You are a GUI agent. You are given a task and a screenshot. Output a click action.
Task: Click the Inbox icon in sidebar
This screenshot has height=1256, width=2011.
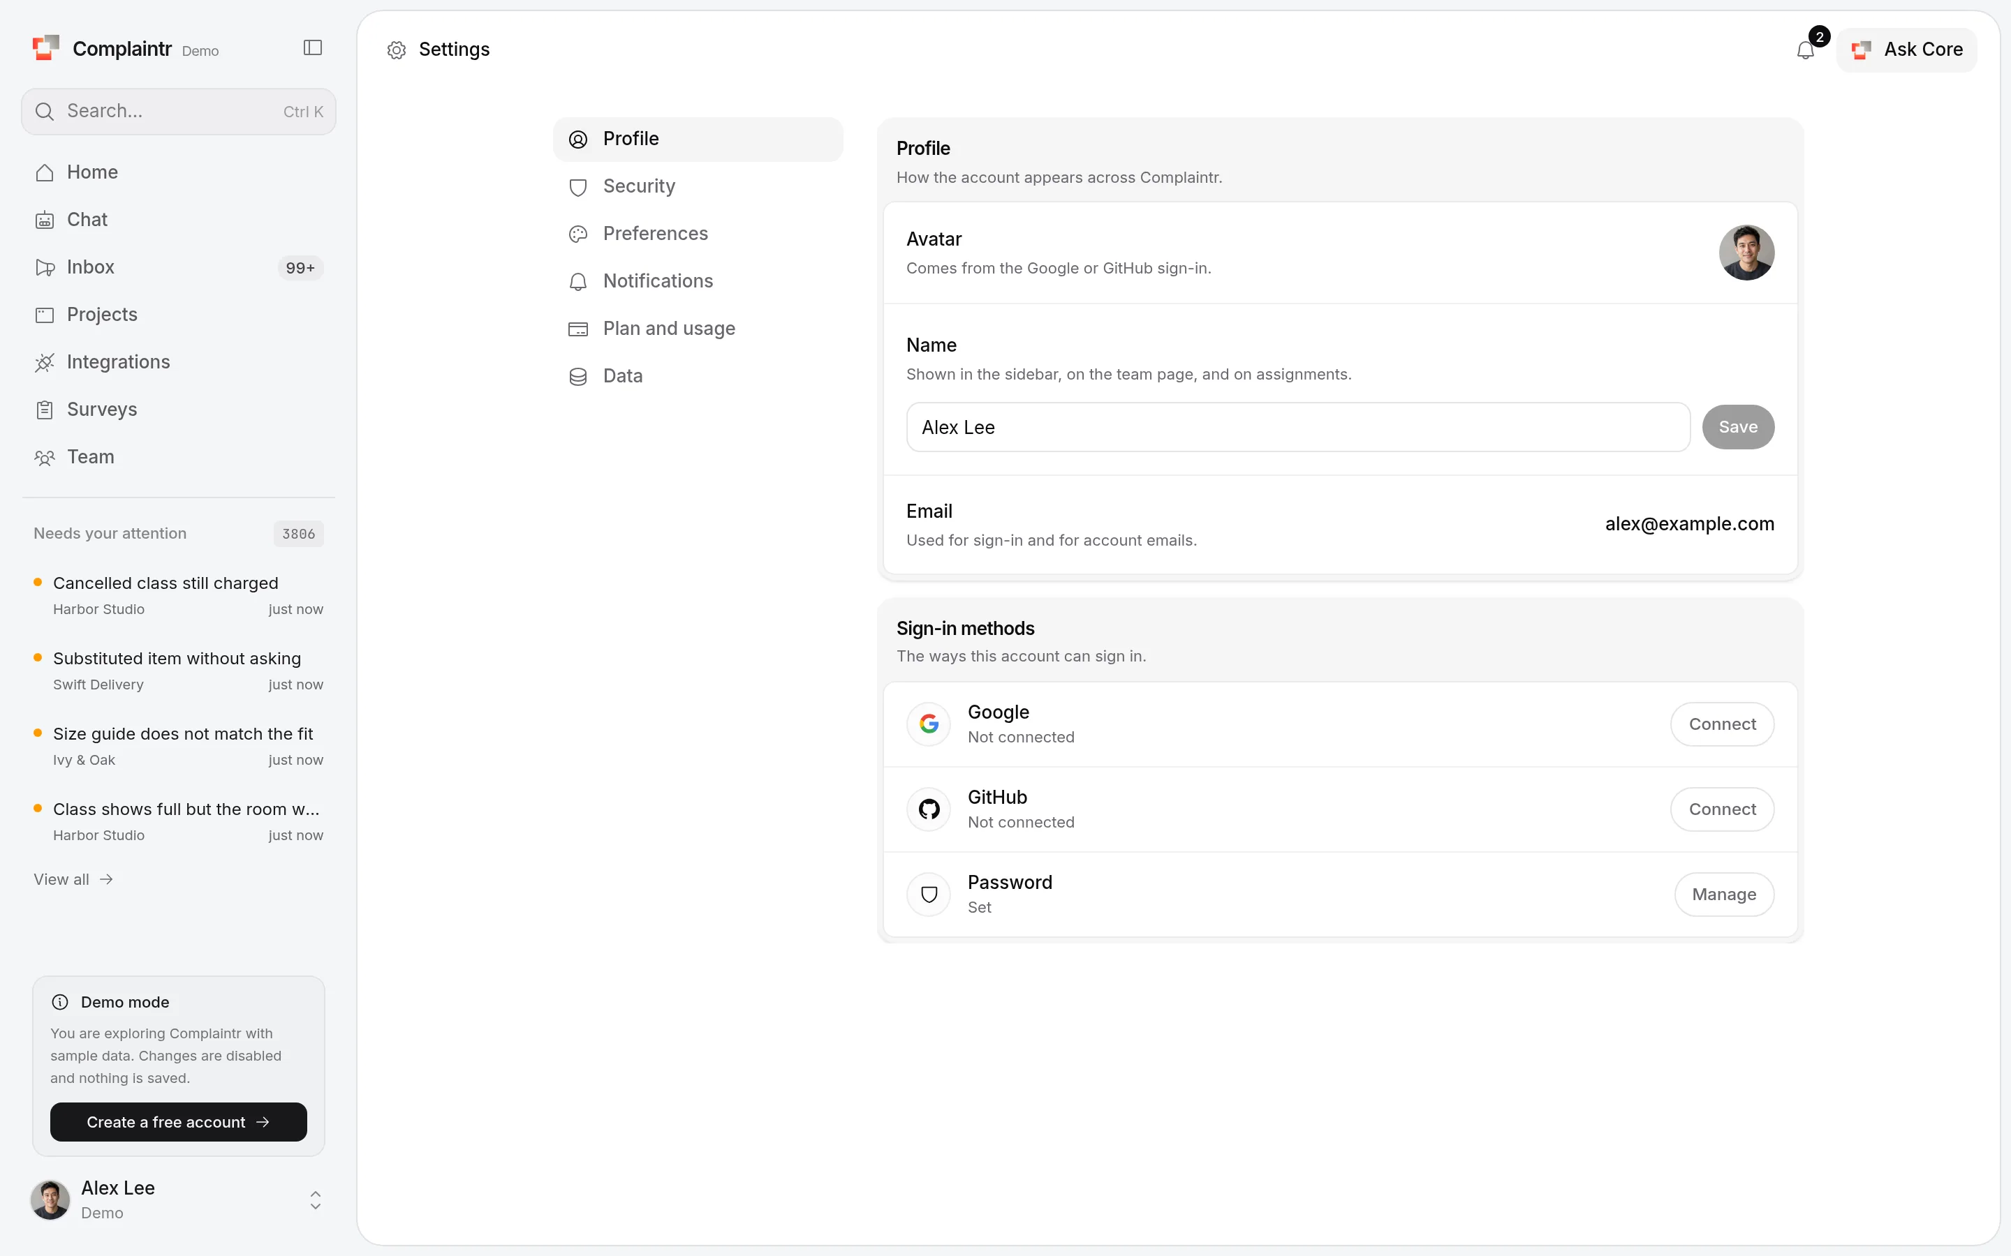[45, 267]
